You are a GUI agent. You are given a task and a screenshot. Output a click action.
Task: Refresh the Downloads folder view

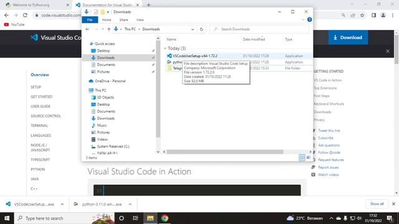pos(201,29)
